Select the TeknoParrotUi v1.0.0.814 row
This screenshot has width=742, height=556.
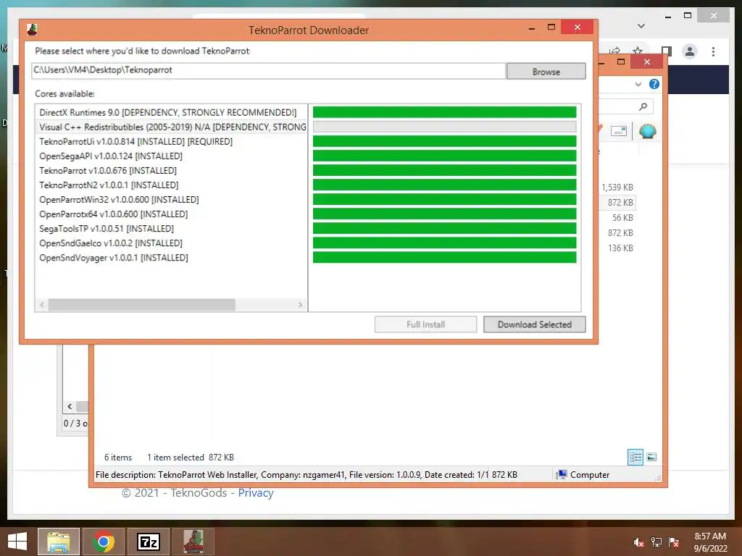point(171,141)
